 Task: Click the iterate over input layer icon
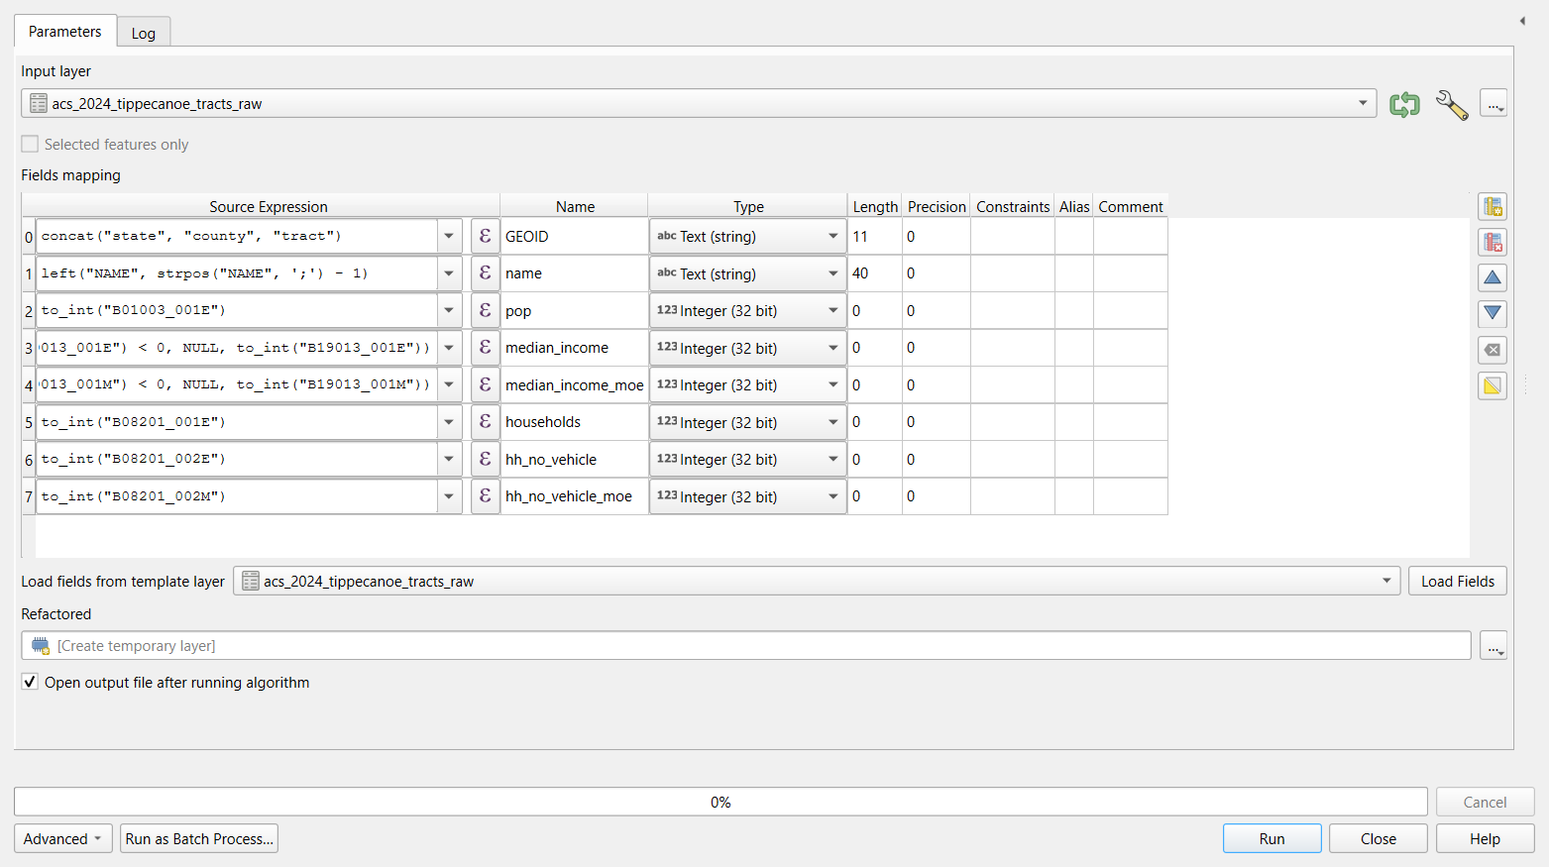click(x=1404, y=104)
